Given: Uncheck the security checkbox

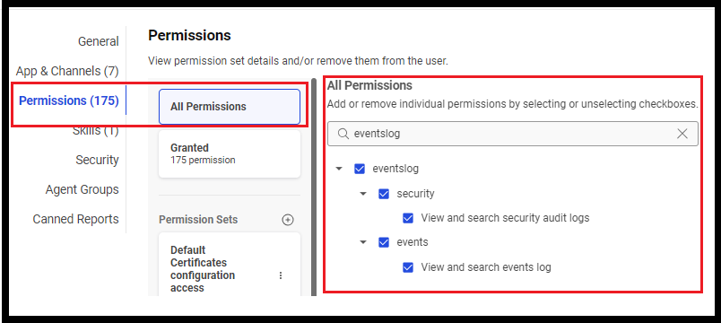Looking at the screenshot, I should [x=384, y=194].
